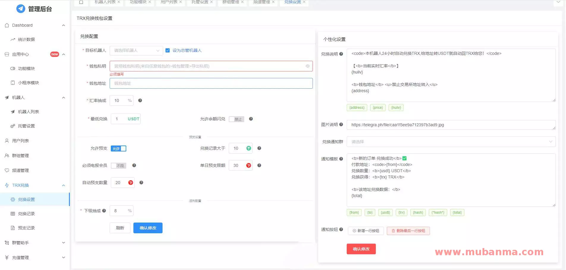Switch to the 用户列表 tab

(x=169, y=2)
